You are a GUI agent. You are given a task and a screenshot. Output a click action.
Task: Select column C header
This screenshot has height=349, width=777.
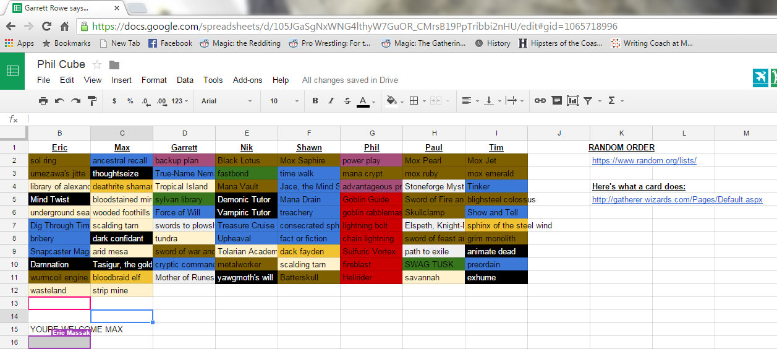122,133
